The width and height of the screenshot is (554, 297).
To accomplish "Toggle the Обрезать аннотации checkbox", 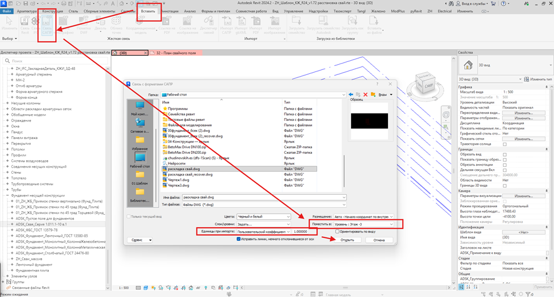I will tap(505, 165).
